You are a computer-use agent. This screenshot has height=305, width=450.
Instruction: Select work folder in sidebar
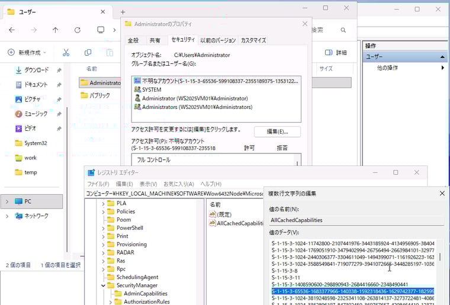pos(30,158)
